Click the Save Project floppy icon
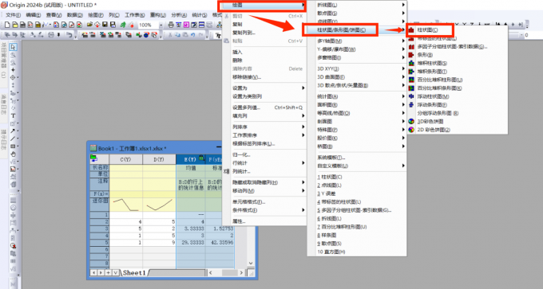Image resolution: width=543 pixels, height=289 pixels. (105, 25)
